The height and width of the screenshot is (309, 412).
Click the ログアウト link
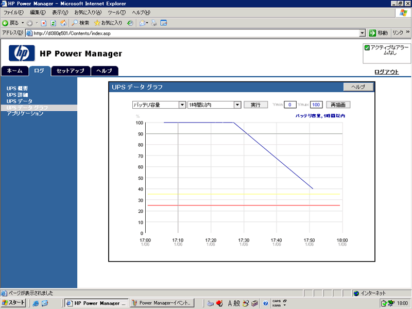[386, 72]
